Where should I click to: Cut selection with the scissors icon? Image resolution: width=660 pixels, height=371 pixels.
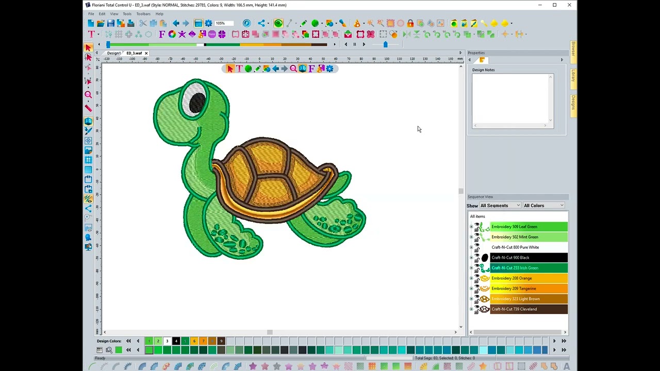tap(143, 23)
